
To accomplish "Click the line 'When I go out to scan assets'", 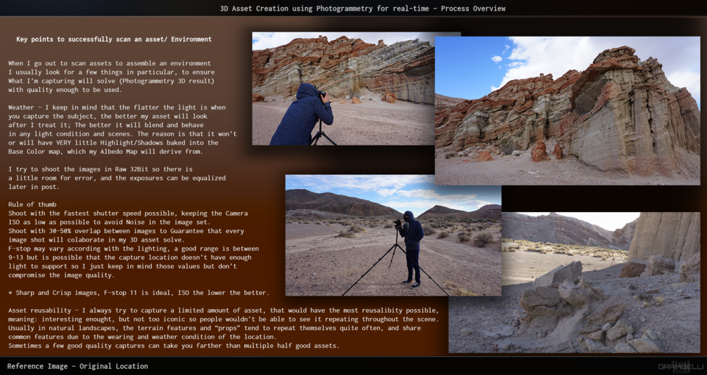I will [110, 63].
